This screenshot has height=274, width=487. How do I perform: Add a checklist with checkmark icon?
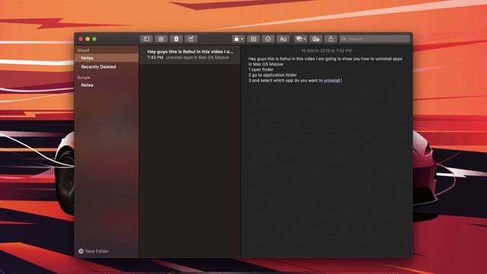tap(268, 39)
